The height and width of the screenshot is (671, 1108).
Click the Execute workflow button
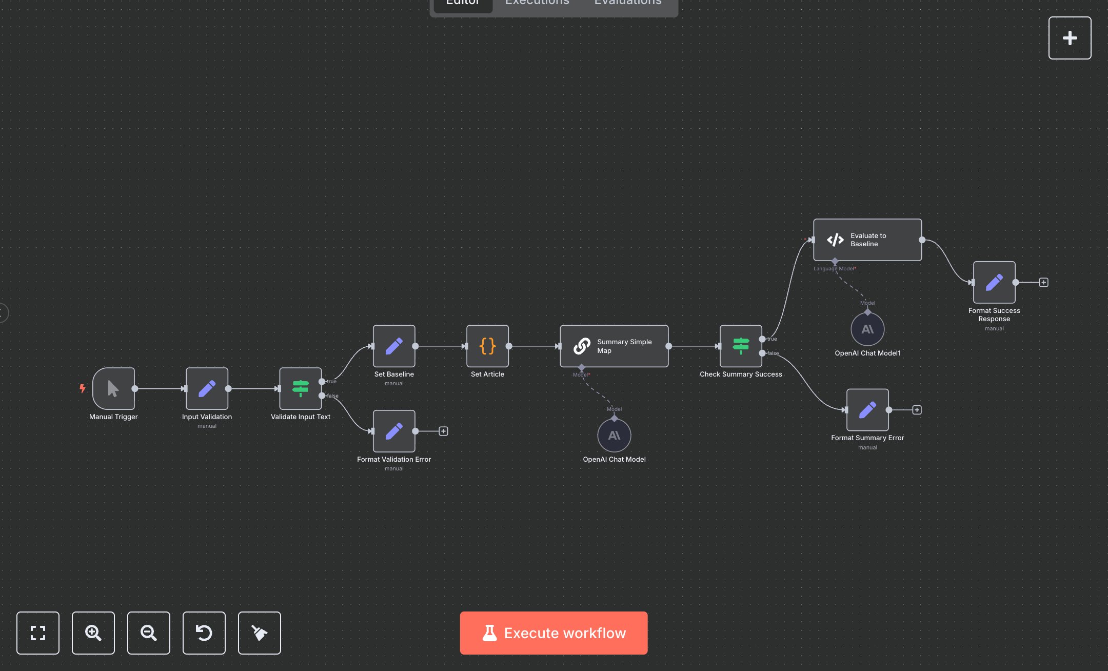tap(553, 633)
